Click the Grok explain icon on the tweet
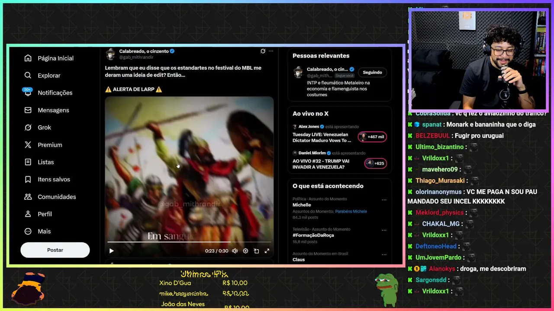The height and width of the screenshot is (311, 554). point(263,51)
